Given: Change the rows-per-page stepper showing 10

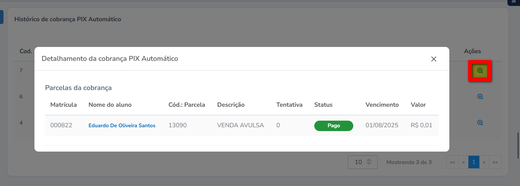Looking at the screenshot, I should tap(363, 162).
